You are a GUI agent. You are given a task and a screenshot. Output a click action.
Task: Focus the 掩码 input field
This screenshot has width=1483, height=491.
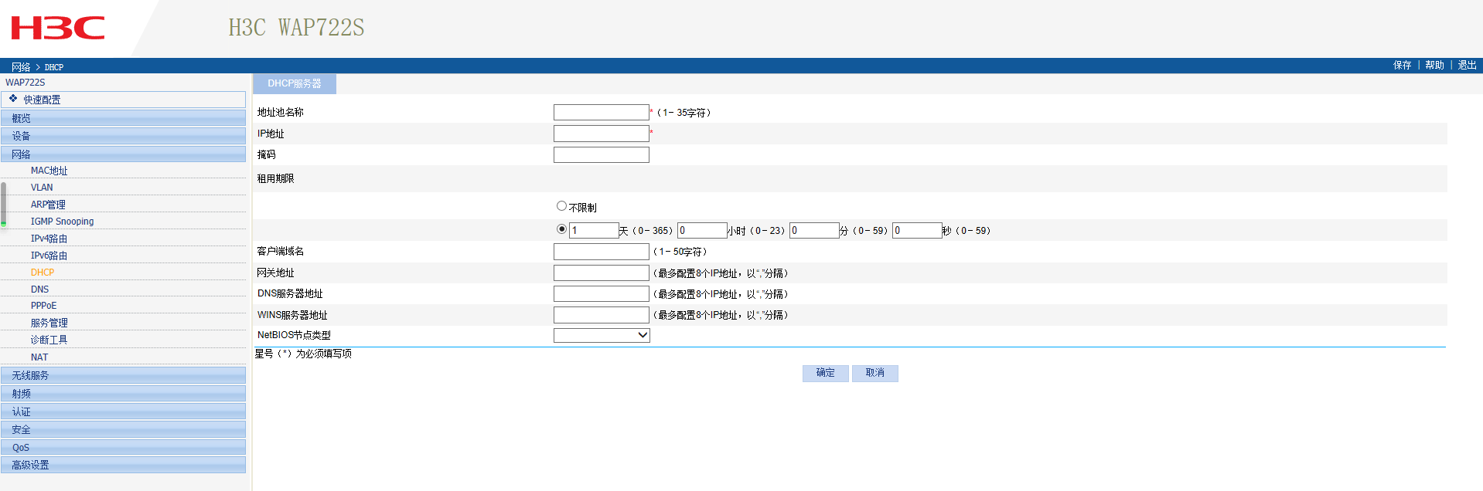(602, 155)
